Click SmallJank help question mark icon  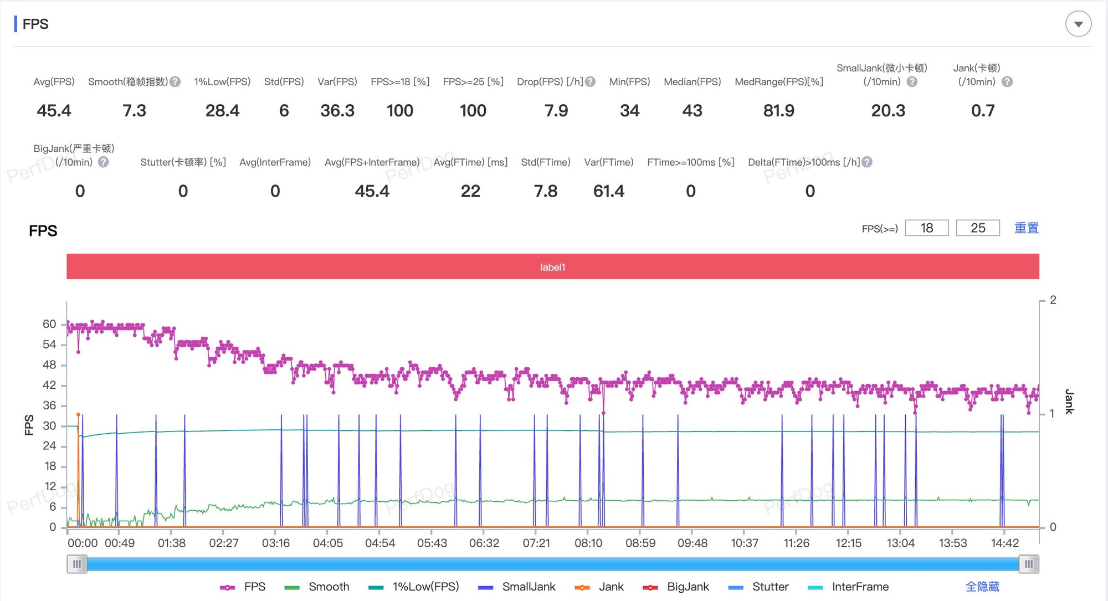(912, 82)
